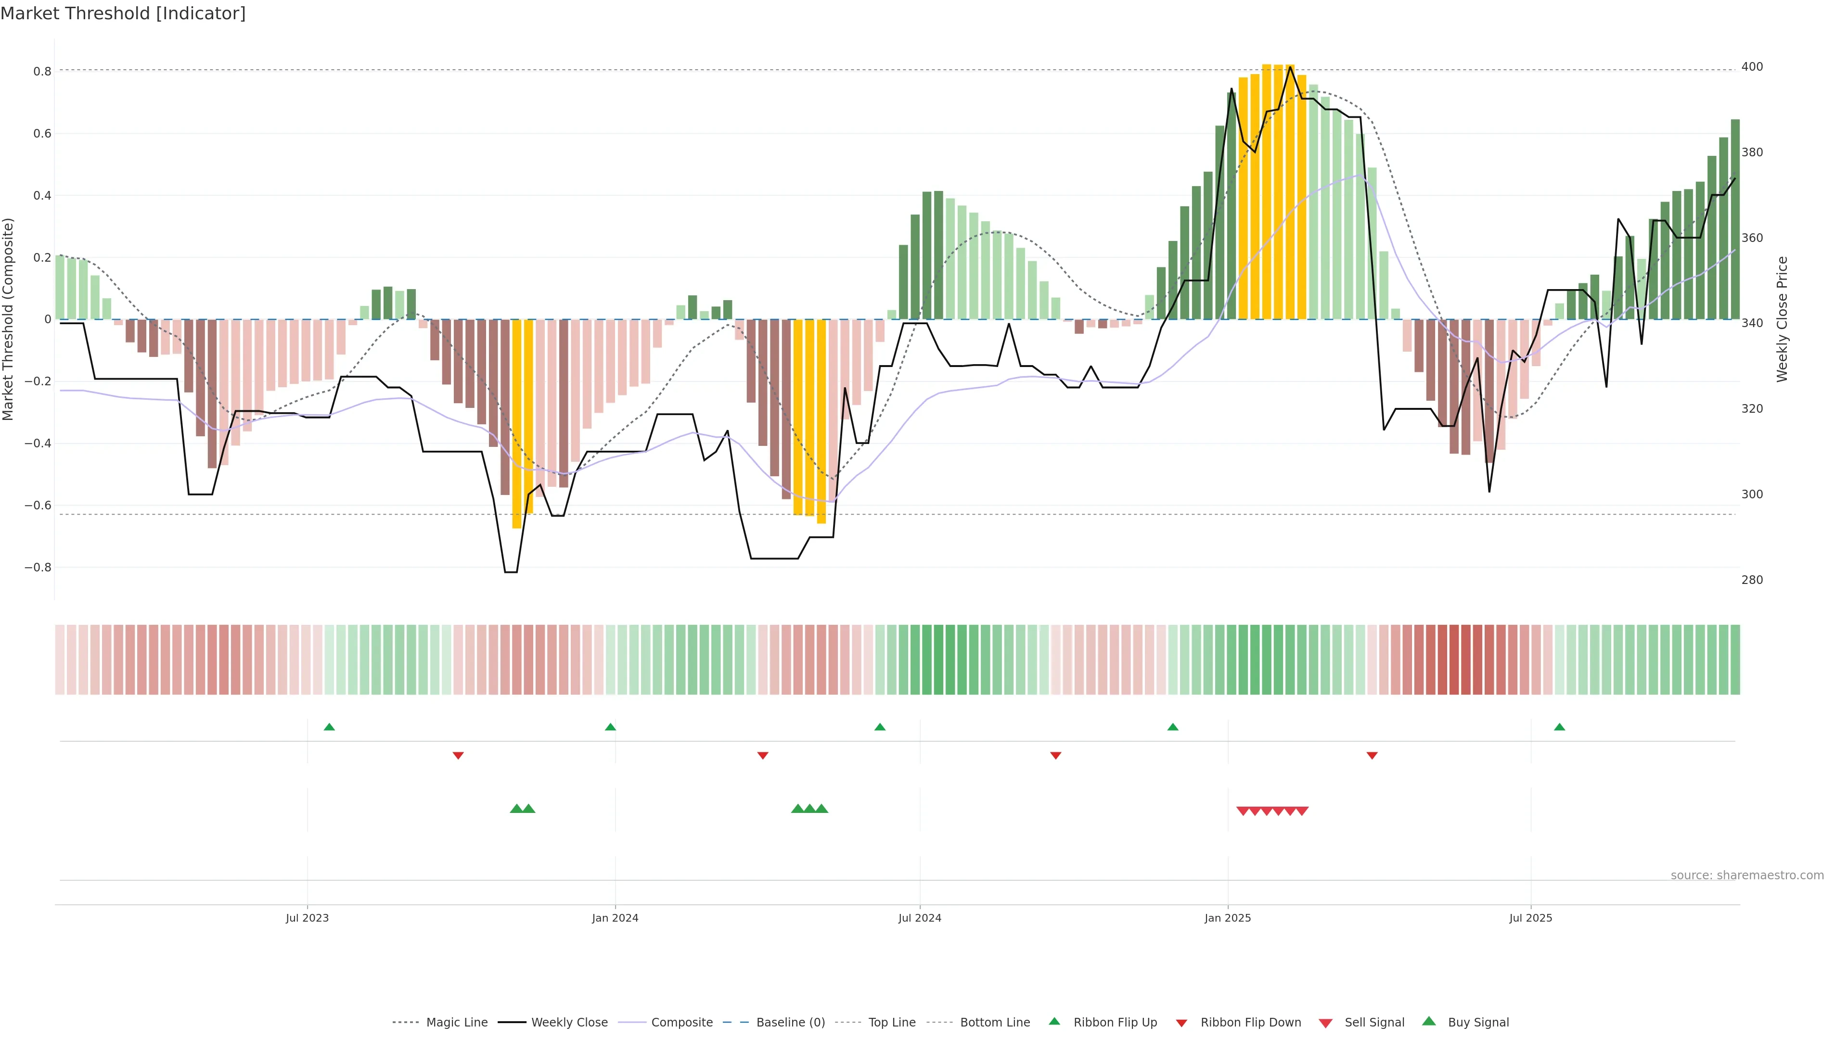Click the Jan 2024 x-axis label
The height and width of the screenshot is (1039, 1848).
coord(615,918)
